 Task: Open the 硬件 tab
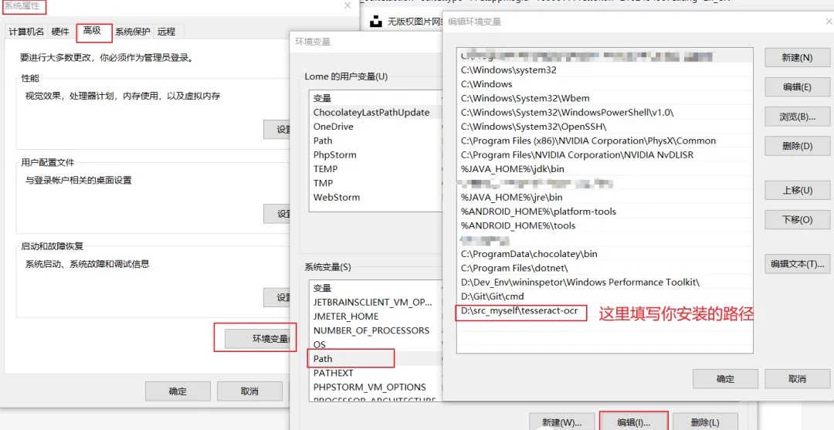tap(60, 32)
